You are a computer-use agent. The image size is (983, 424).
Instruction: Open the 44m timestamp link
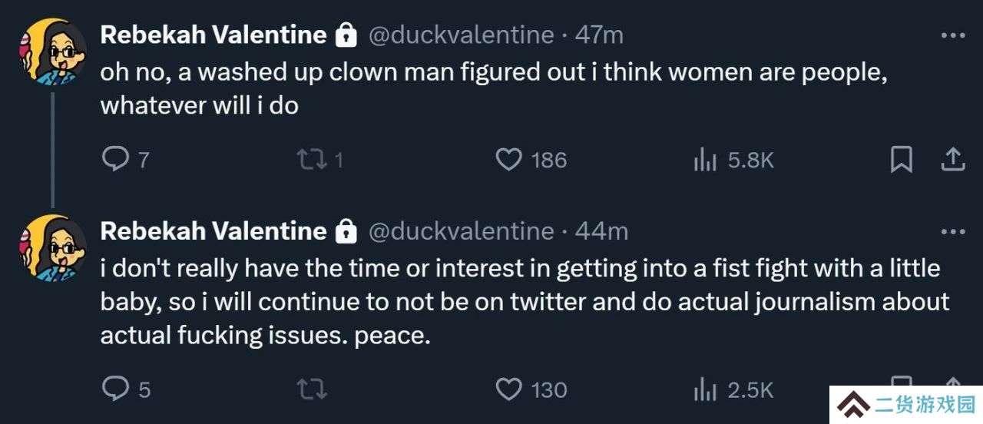point(601,231)
